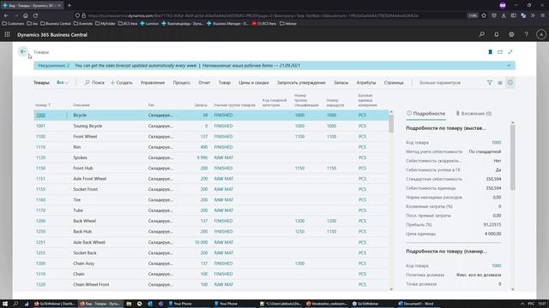Switch to Word Document1 in taskbar
The image size is (549, 308).
[416, 304]
